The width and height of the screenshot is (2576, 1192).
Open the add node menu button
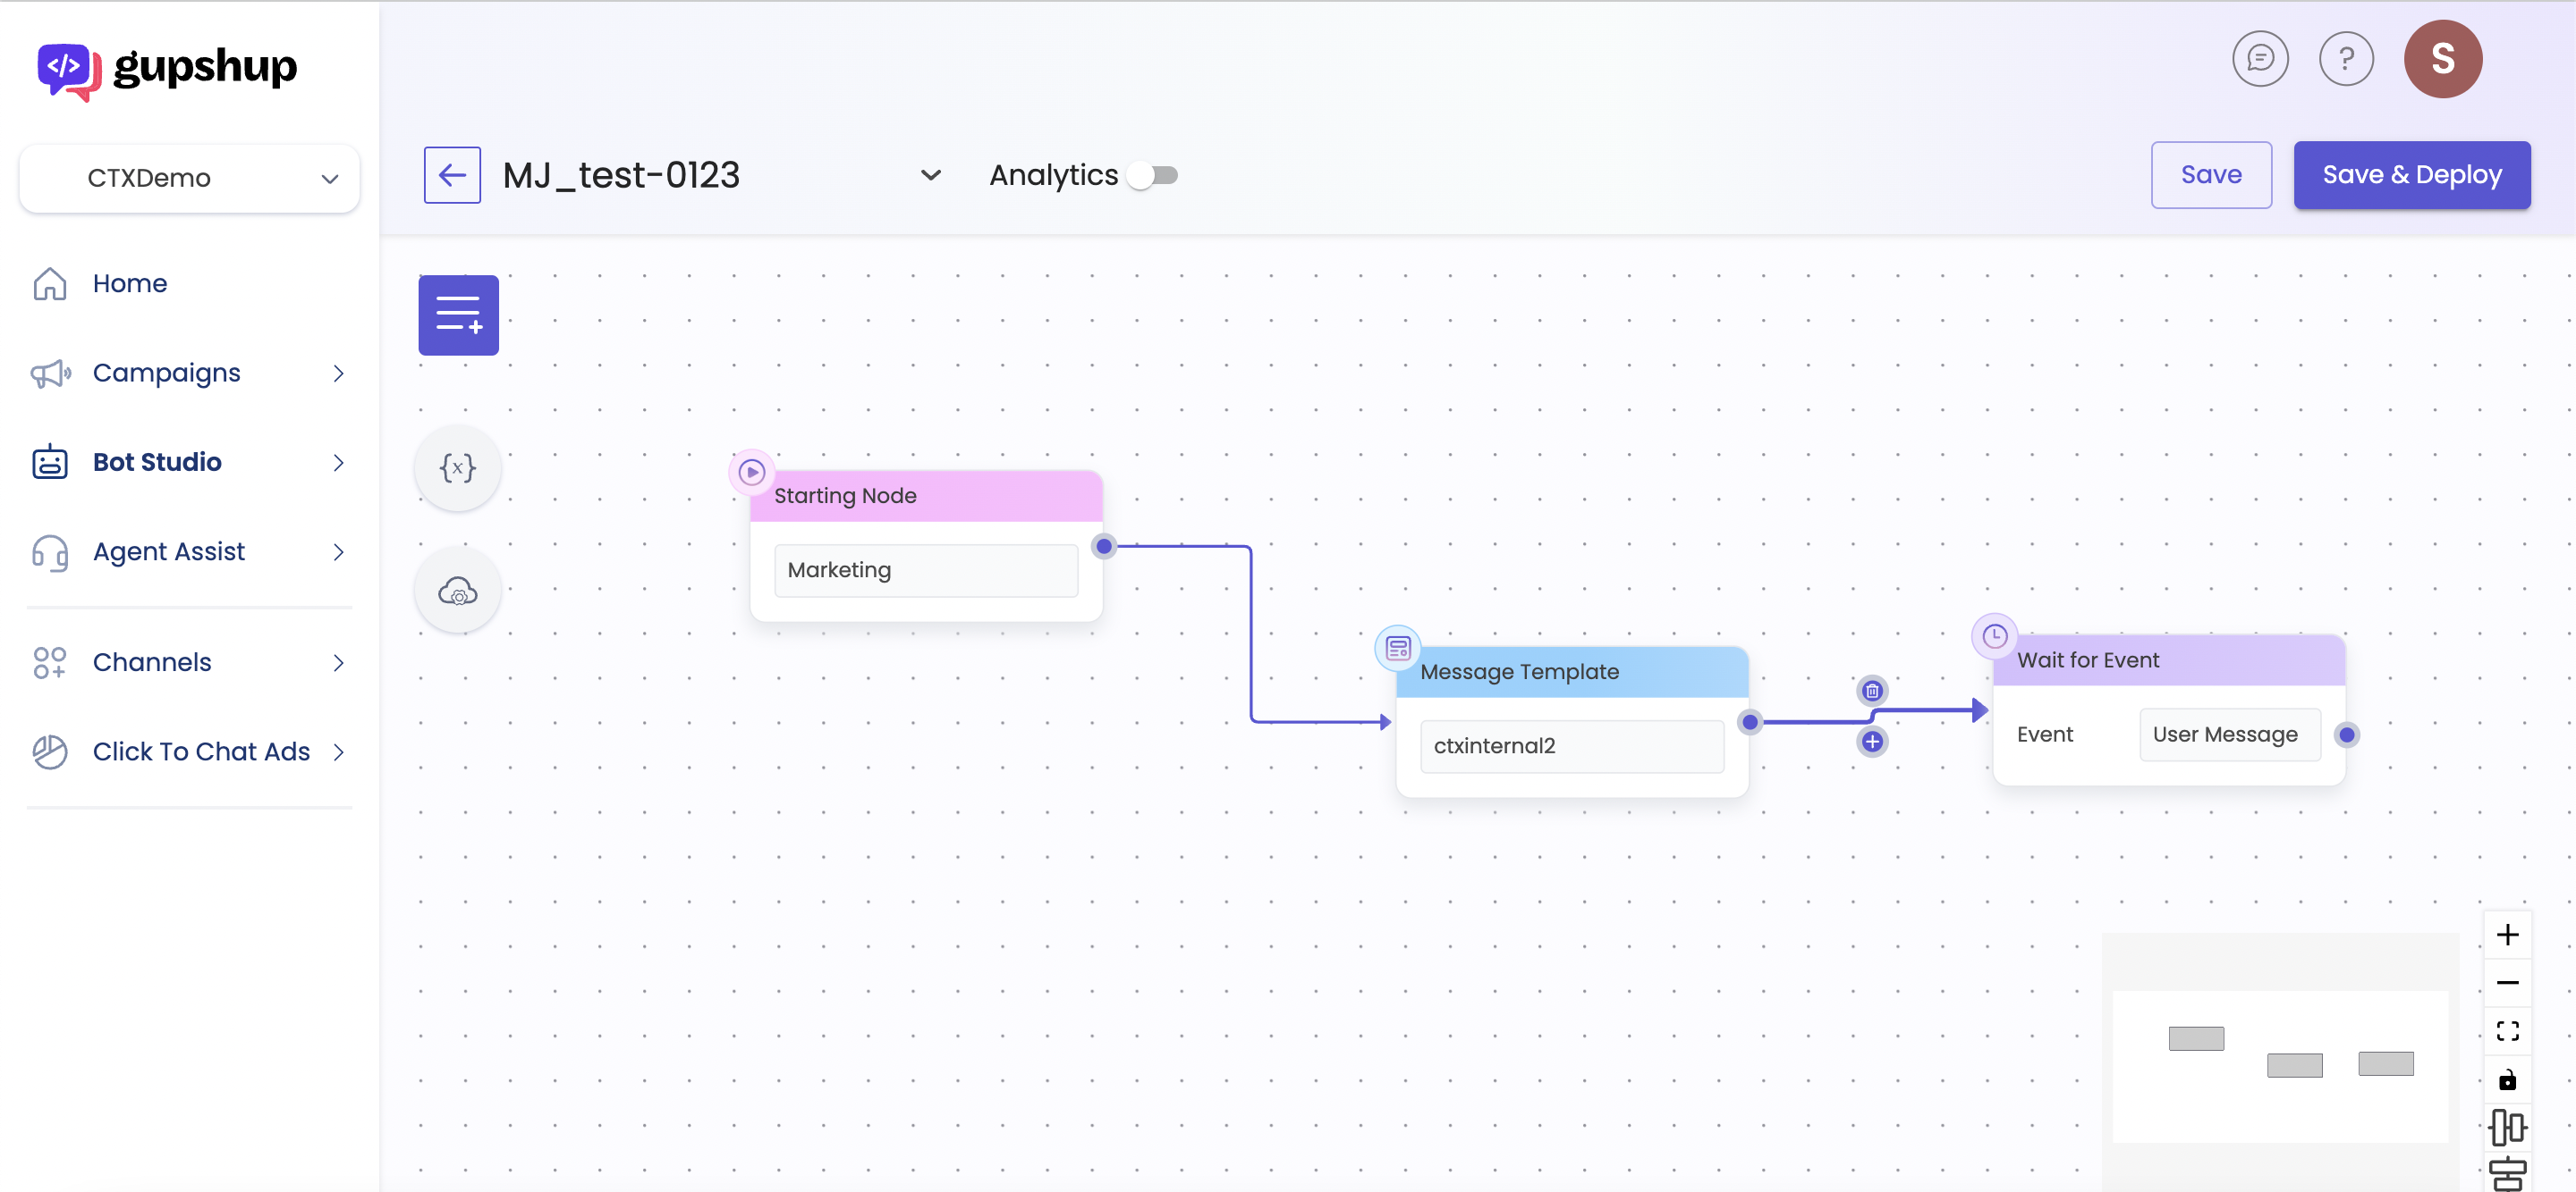point(458,315)
